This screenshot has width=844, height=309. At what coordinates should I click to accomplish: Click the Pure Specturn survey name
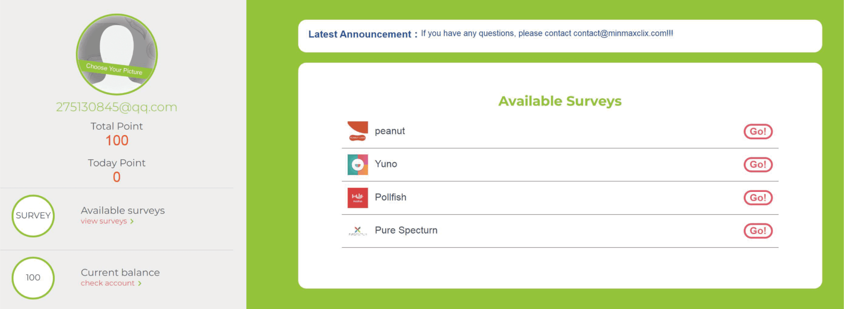[406, 230]
